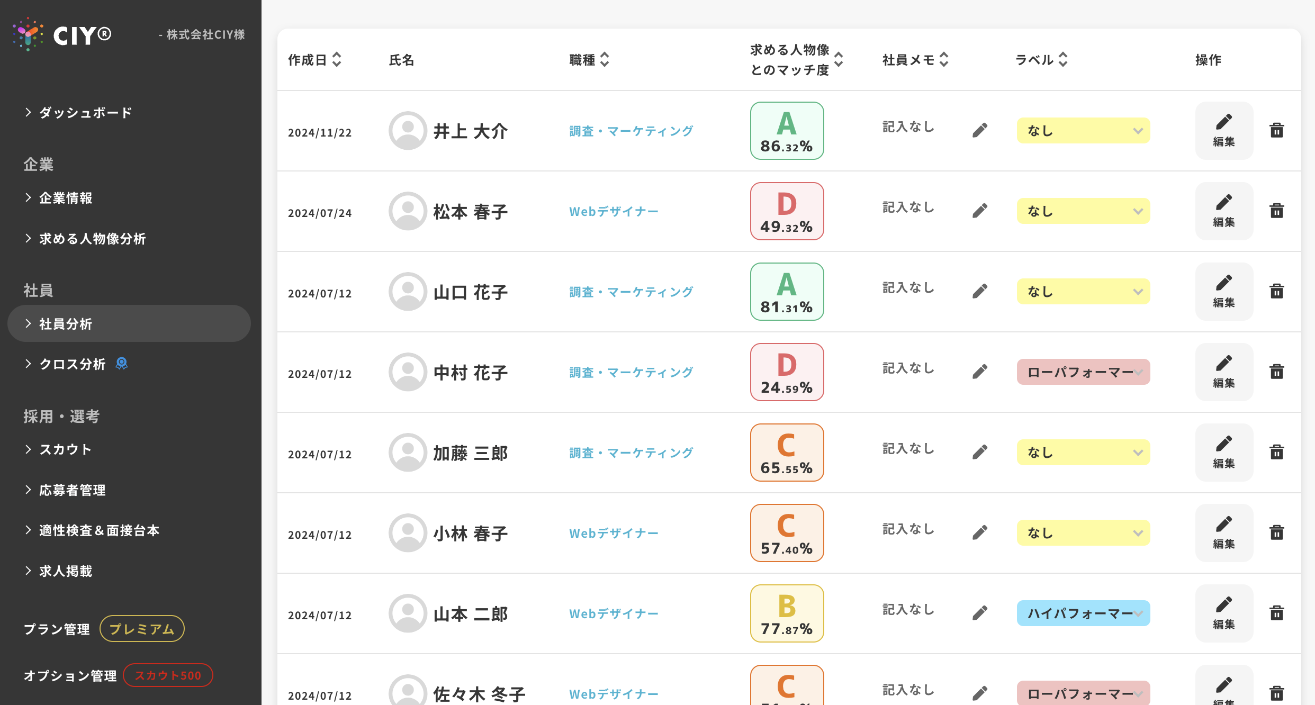Open ダッシュボード in the sidebar
Viewport: 1315px width, 705px height.
(x=85, y=112)
